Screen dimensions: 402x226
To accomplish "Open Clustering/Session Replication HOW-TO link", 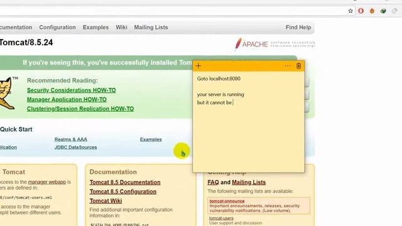I will pyautogui.click(x=80, y=109).
